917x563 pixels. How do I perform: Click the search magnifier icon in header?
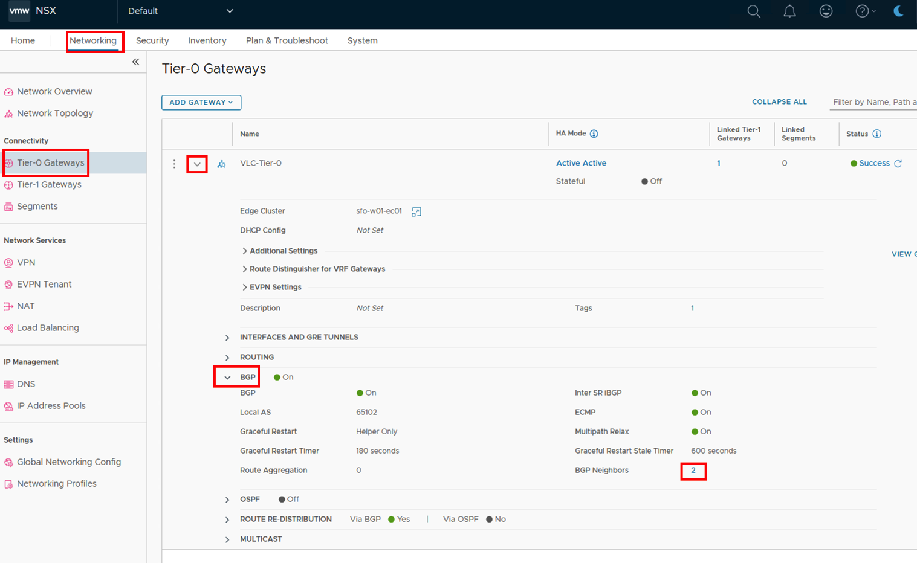click(x=753, y=11)
